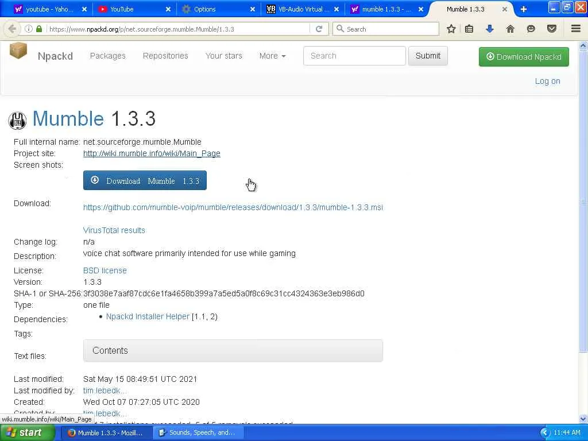Open the bookmarks list icon
This screenshot has height=441, width=588.
[469, 29]
